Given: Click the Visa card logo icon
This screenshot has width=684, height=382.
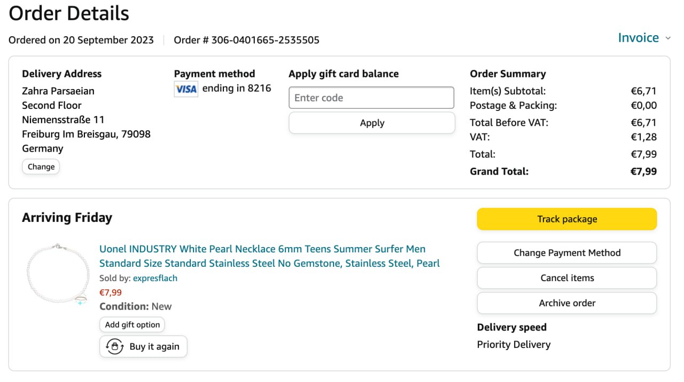Looking at the screenshot, I should pos(186,89).
